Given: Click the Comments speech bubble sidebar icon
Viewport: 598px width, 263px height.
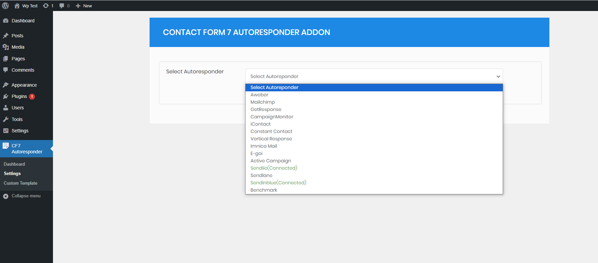Looking at the screenshot, I should tap(6, 70).
